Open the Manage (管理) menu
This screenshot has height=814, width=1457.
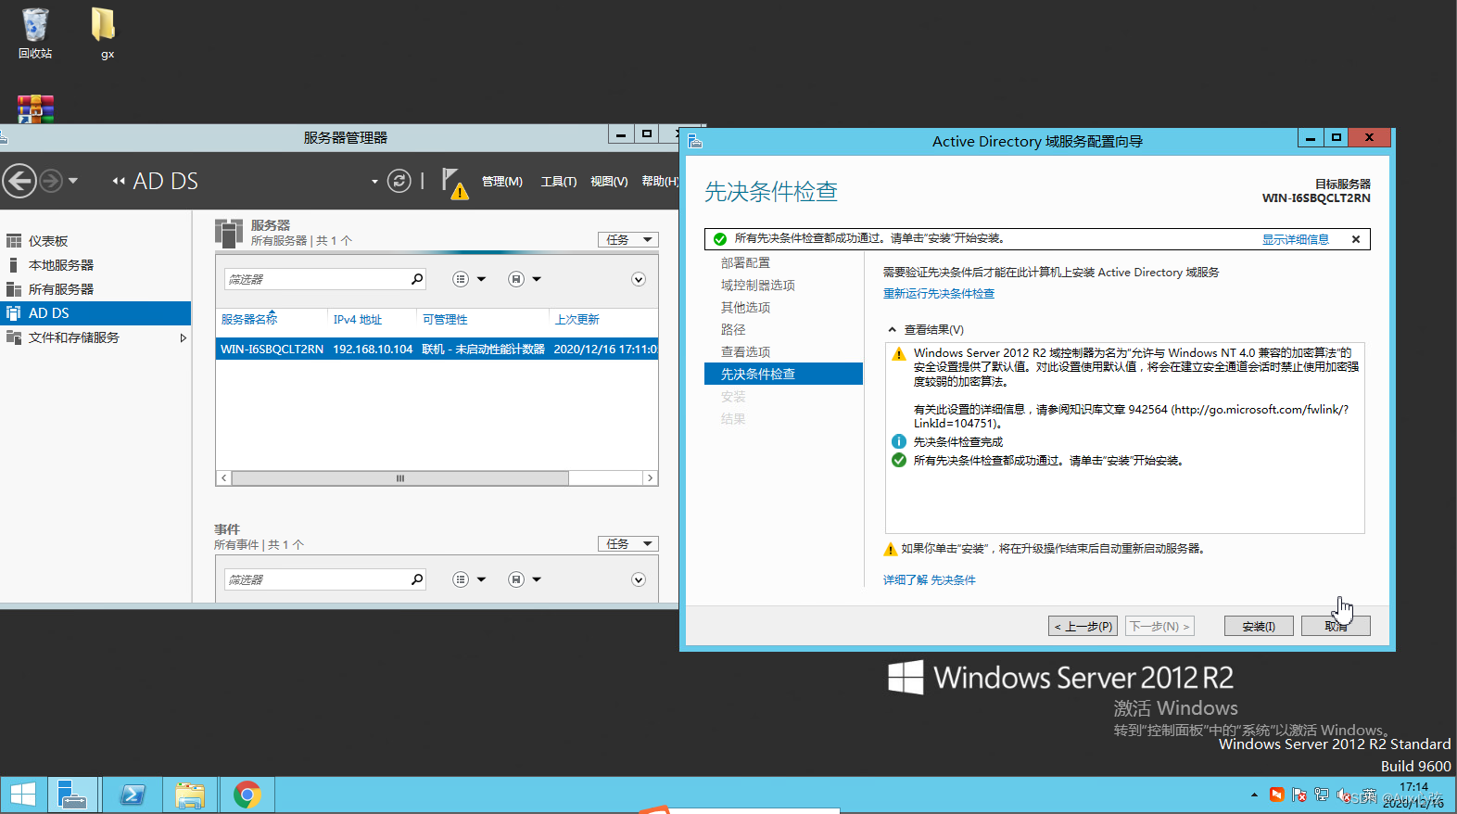tap(502, 182)
